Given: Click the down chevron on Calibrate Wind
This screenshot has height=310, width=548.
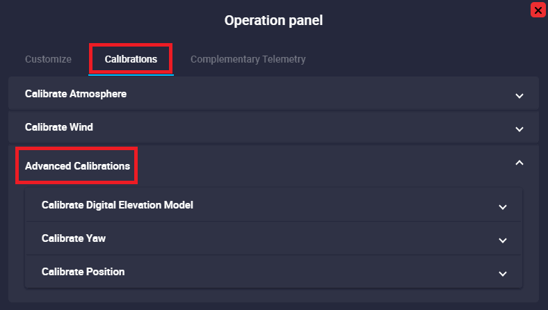Looking at the screenshot, I should pos(519,129).
